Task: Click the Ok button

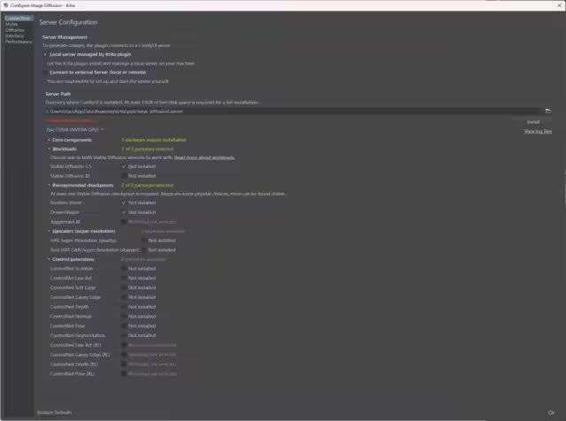Action: point(551,412)
